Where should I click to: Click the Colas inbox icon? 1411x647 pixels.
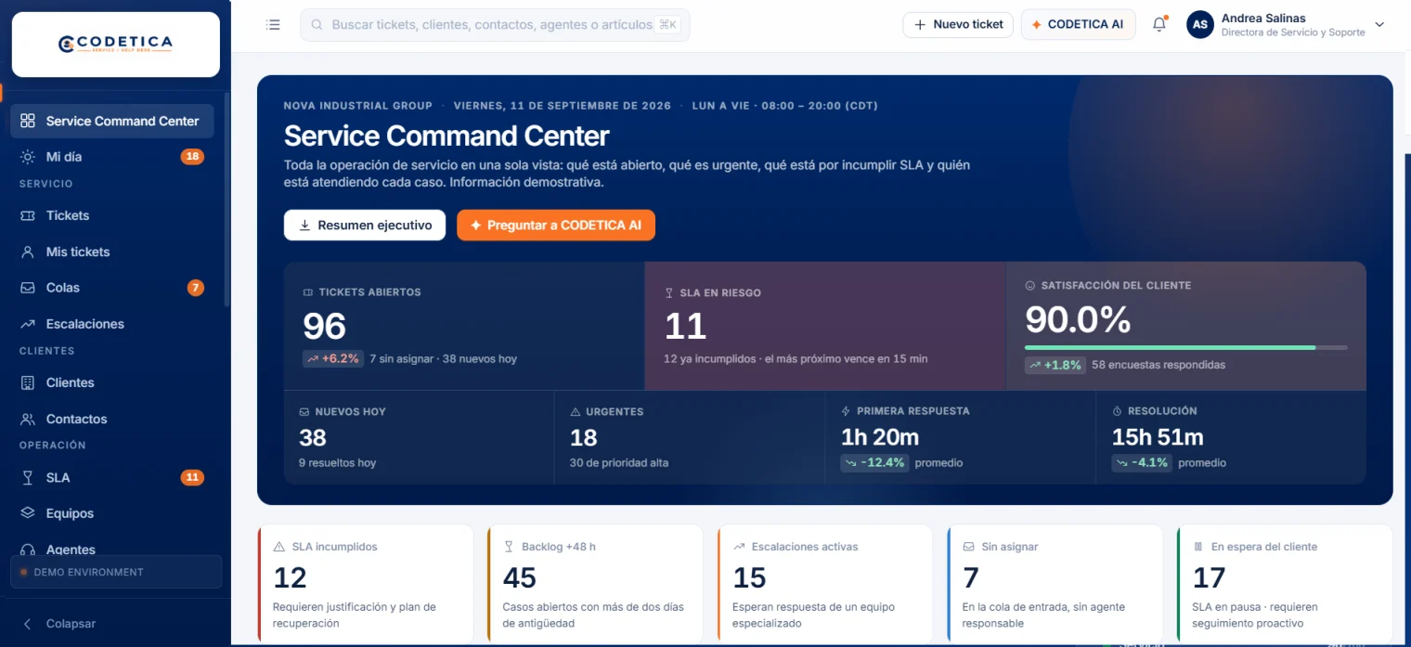[x=28, y=288]
